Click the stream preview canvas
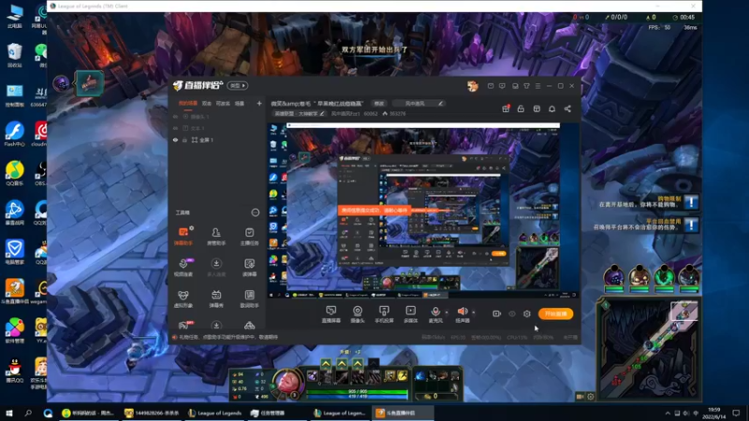Image resolution: width=749 pixels, height=421 pixels. [x=423, y=210]
